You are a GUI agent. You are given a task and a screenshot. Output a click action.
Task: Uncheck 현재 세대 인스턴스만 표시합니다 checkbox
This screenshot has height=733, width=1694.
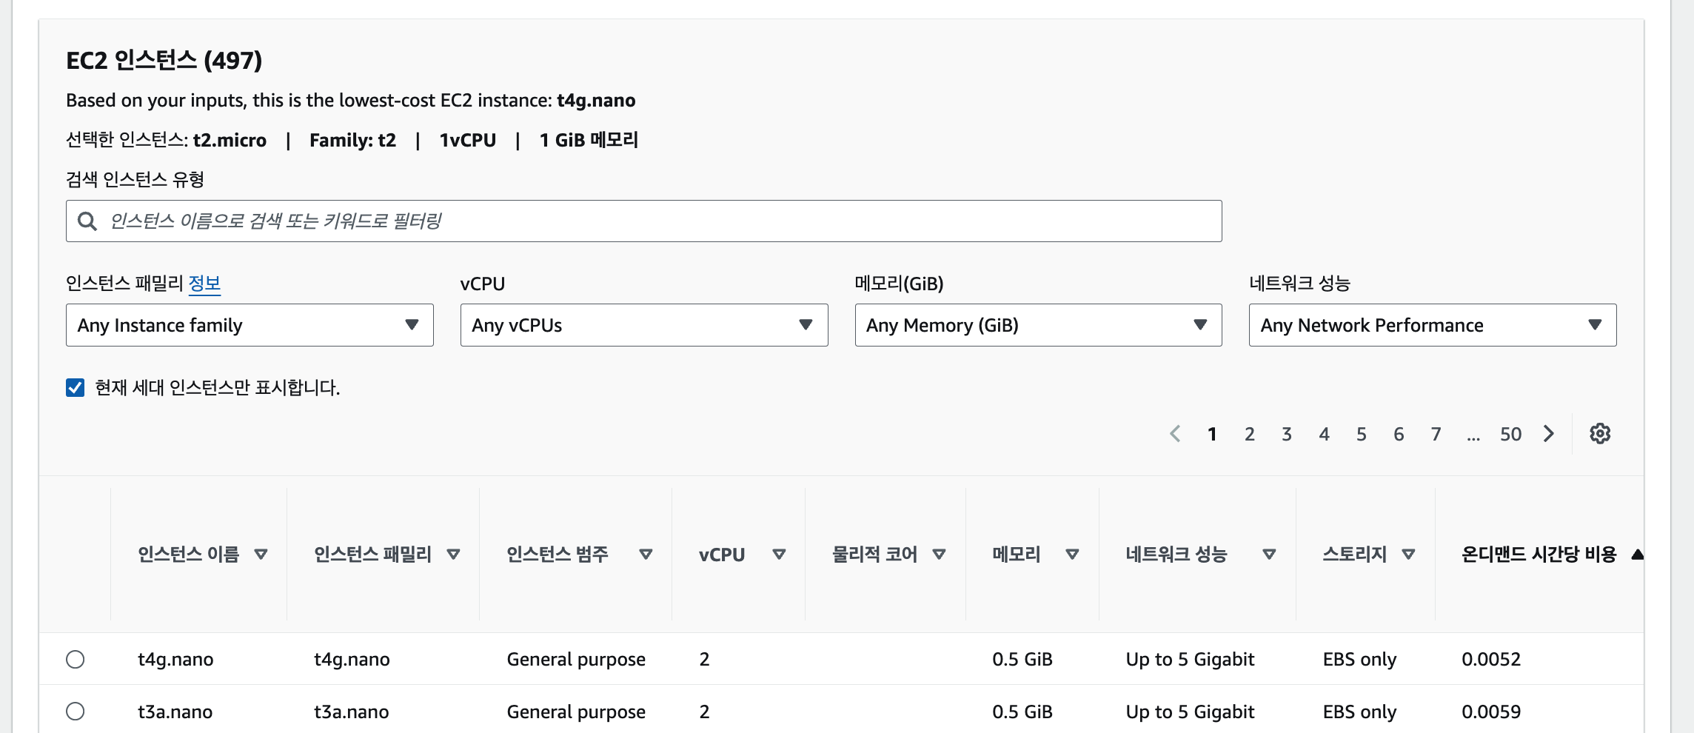76,388
